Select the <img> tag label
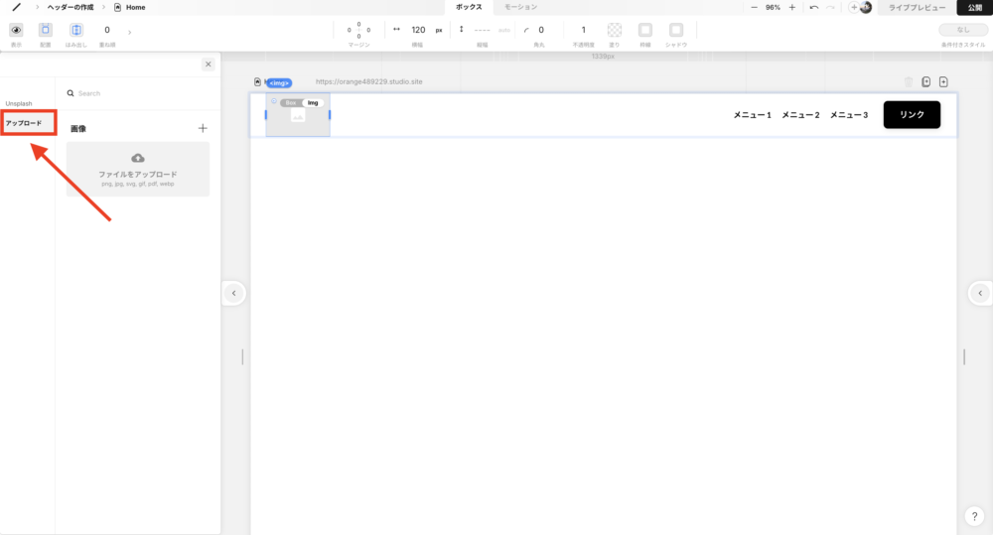 [x=279, y=83]
